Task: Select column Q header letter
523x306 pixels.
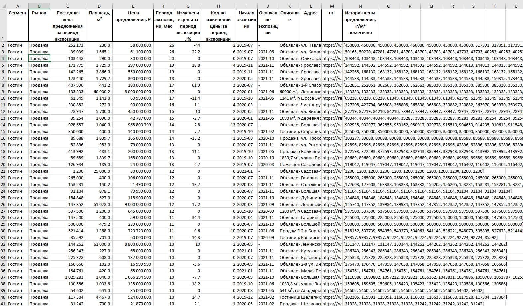Action: [x=431, y=6]
